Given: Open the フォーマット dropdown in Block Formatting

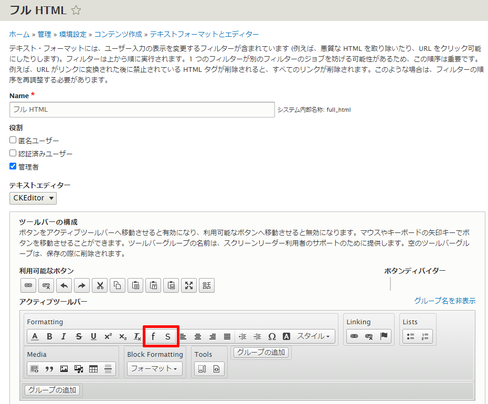Looking at the screenshot, I should [155, 369].
